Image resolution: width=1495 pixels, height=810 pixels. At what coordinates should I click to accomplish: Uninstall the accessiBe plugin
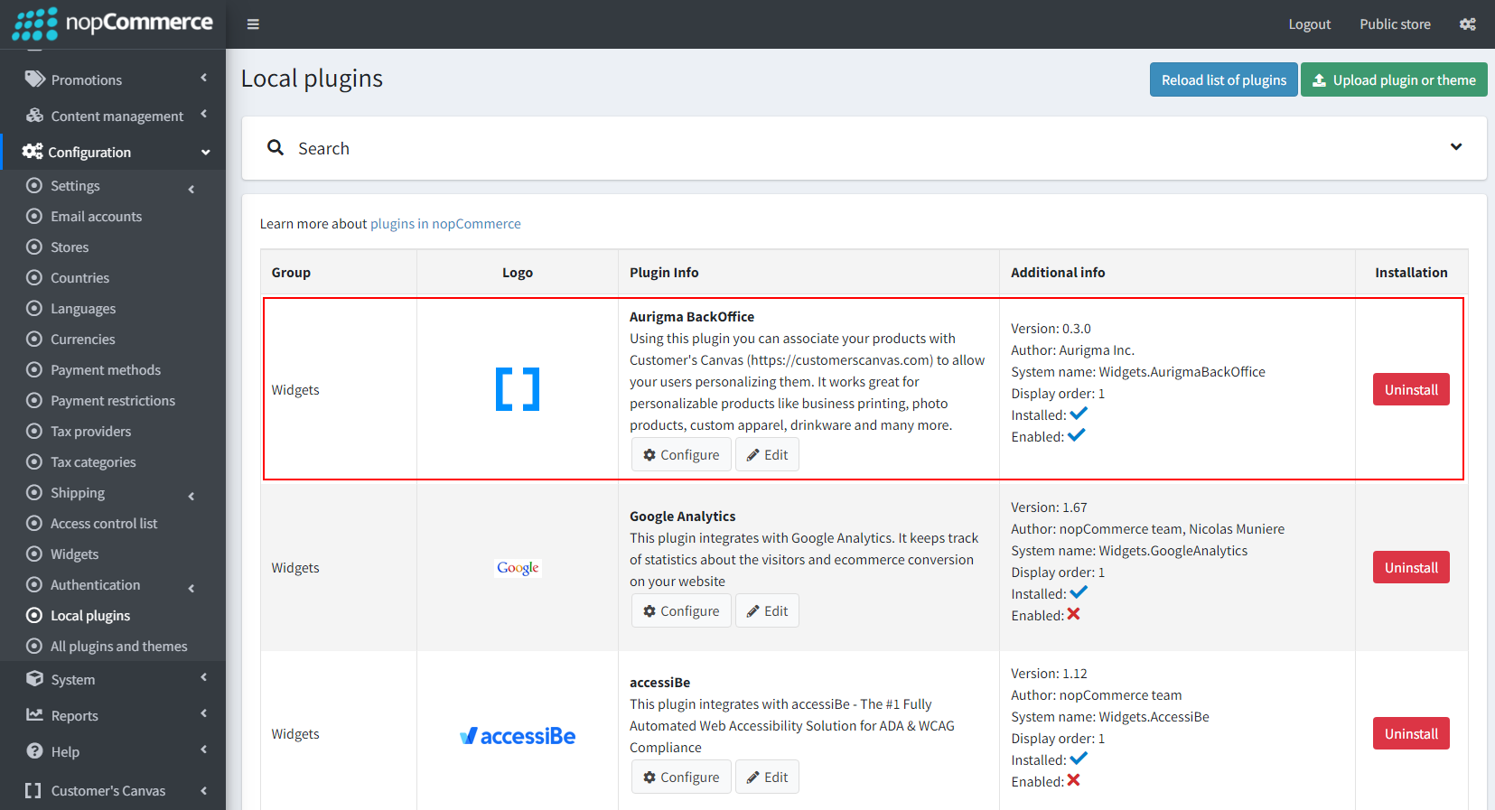point(1411,733)
